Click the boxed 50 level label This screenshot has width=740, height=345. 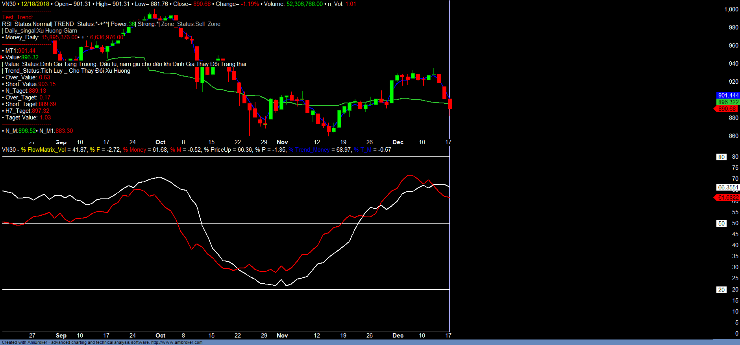pyautogui.click(x=721, y=224)
